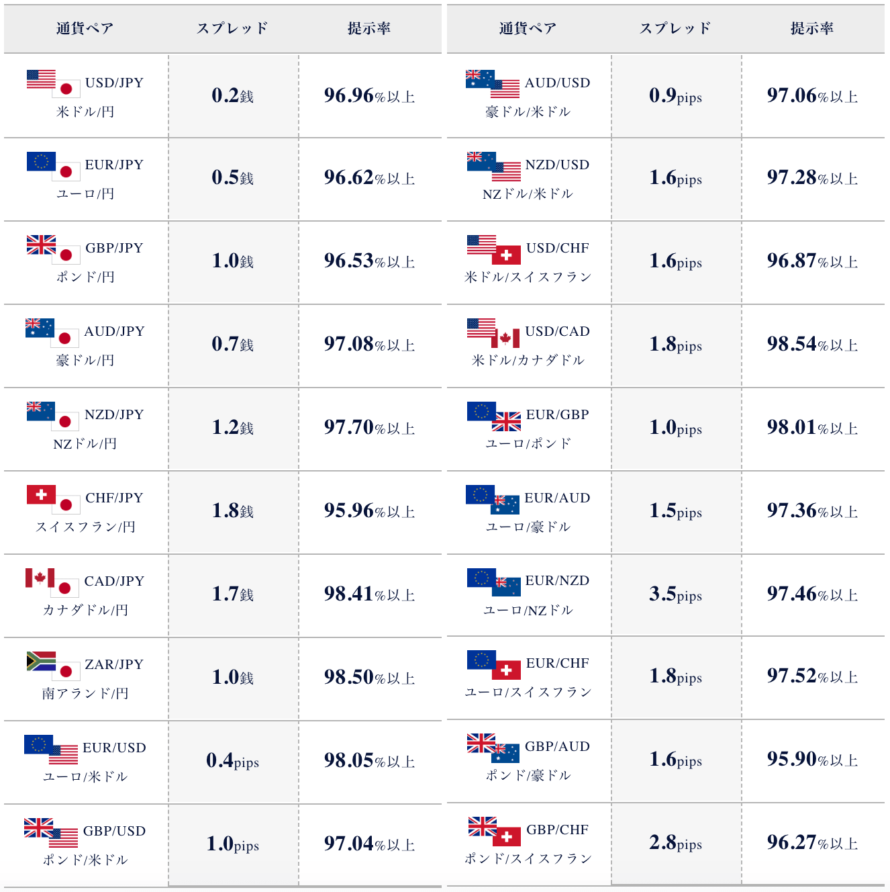Select the left 通貨ペア column header

(85, 28)
